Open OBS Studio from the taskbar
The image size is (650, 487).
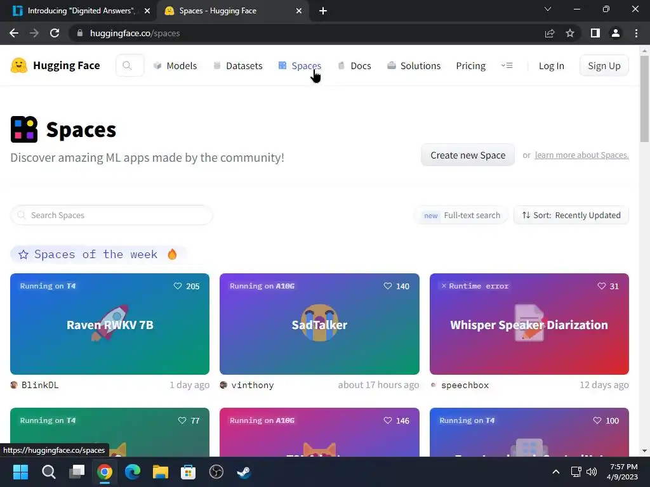point(216,472)
